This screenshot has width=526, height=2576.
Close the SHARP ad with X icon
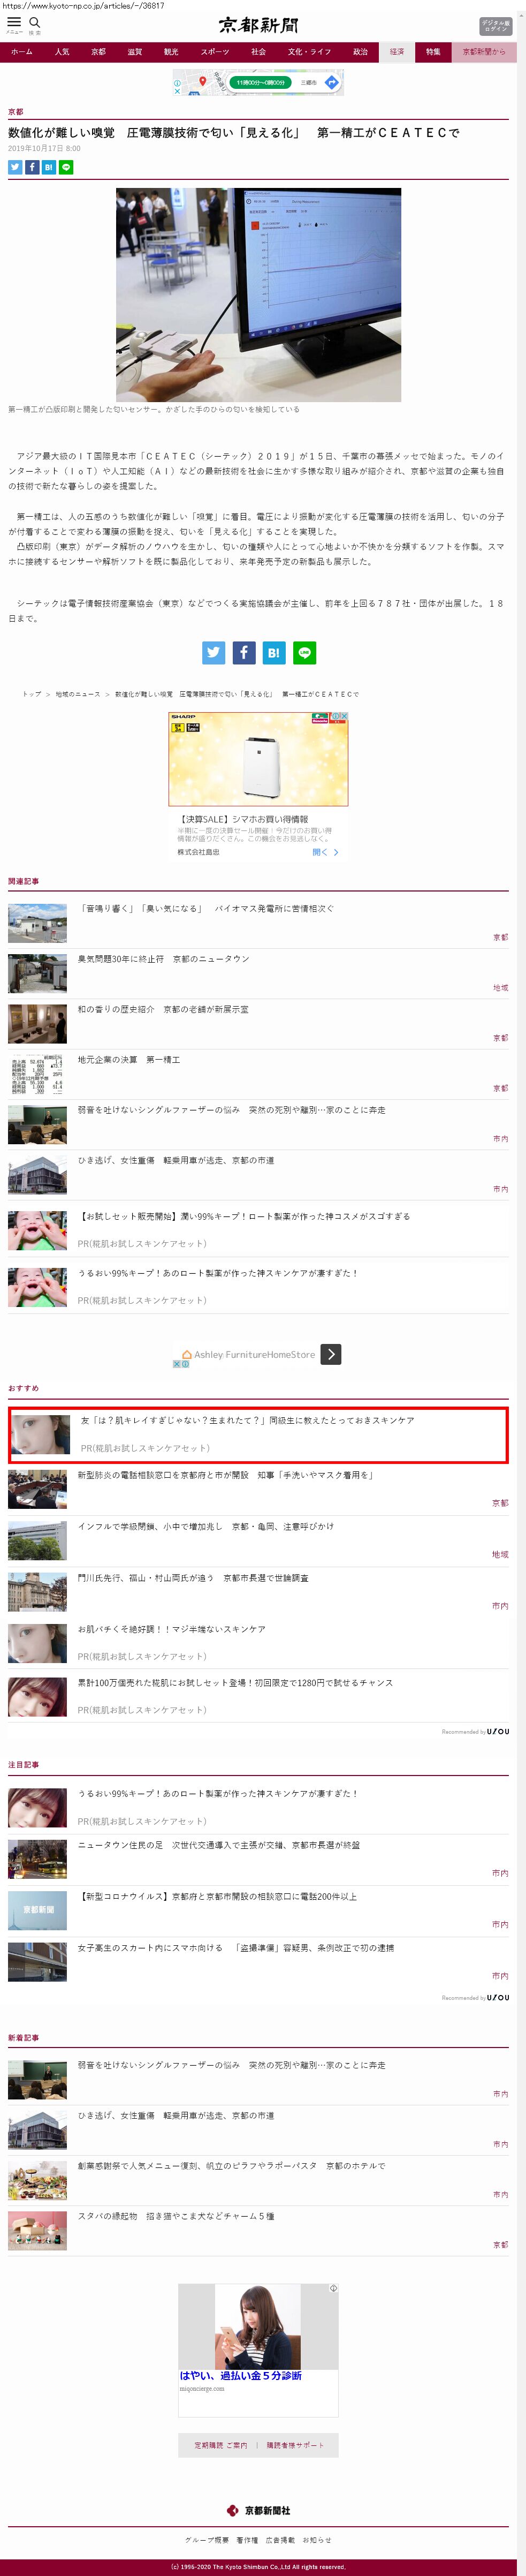point(343,716)
